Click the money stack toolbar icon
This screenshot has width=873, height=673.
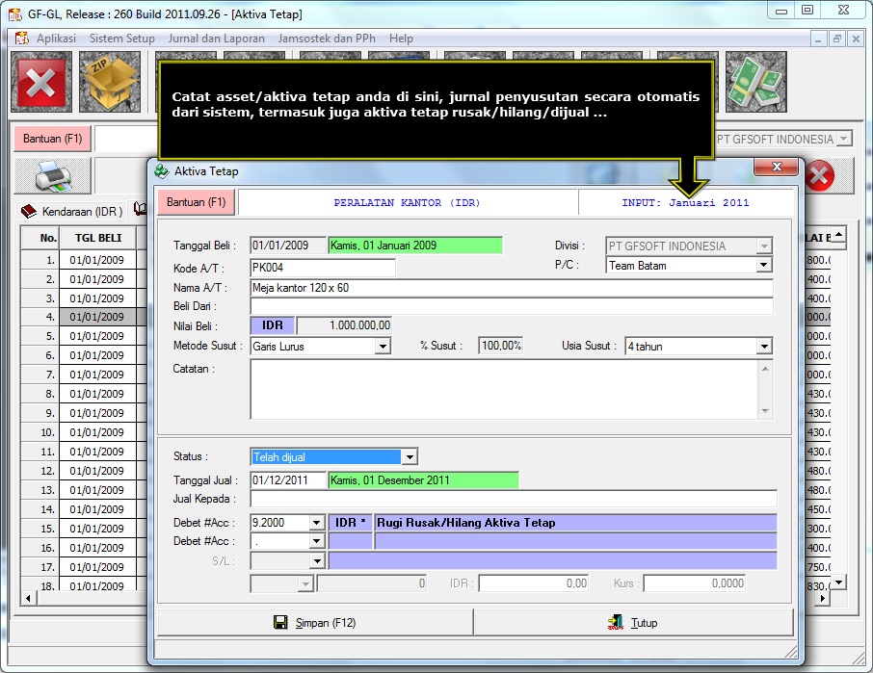click(756, 82)
